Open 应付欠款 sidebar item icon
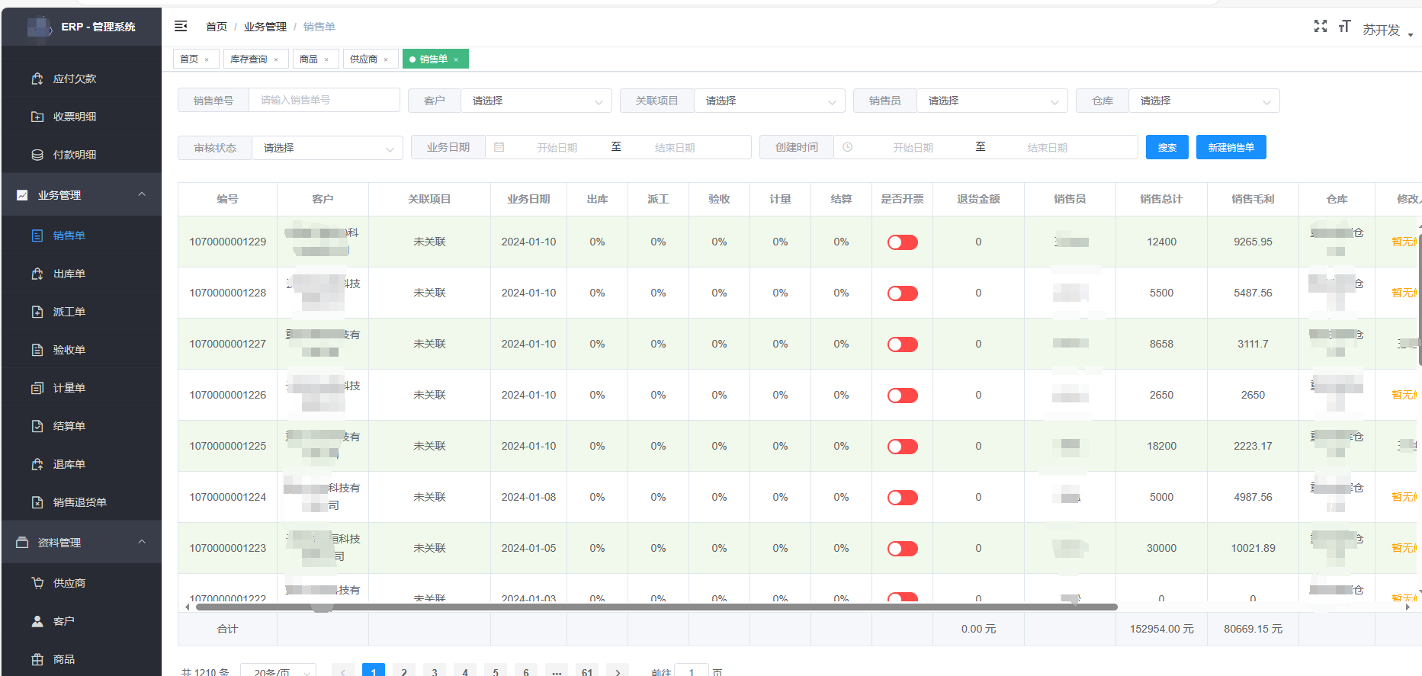The height and width of the screenshot is (676, 1422). (x=37, y=78)
